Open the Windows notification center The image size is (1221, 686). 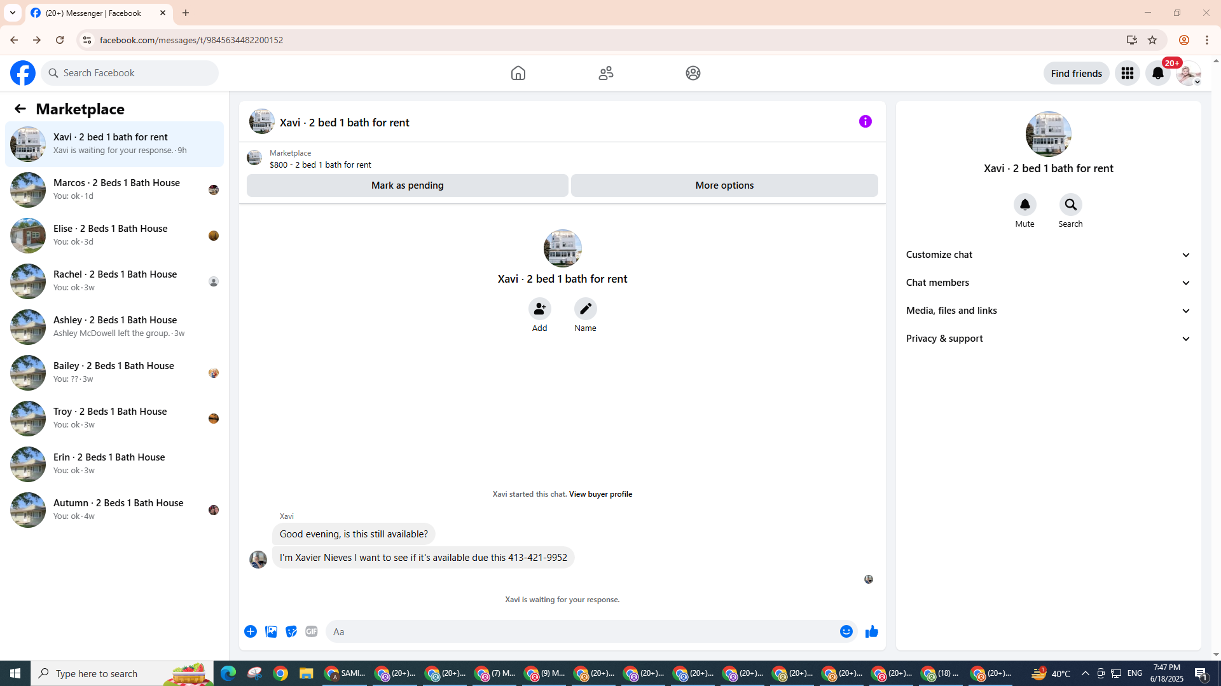tap(1201, 673)
